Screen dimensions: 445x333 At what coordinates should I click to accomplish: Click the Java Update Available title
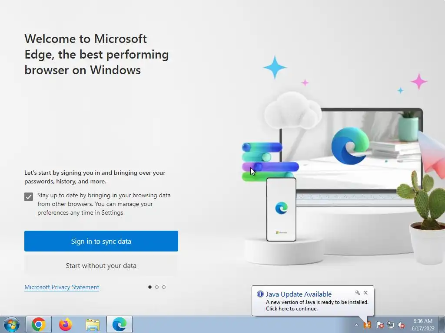click(x=299, y=294)
